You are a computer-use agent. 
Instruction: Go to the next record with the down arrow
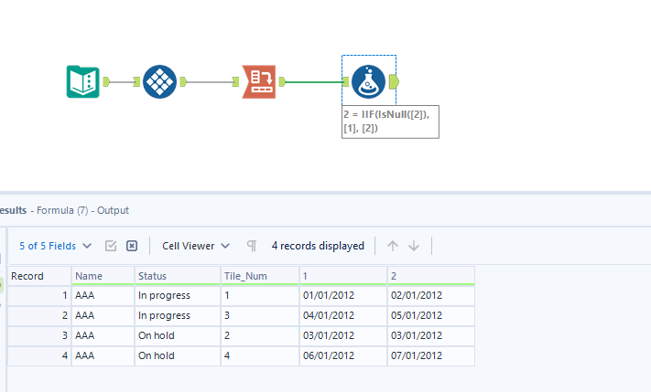pyautogui.click(x=414, y=246)
